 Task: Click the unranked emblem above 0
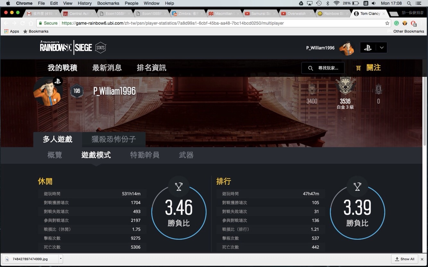point(378,89)
